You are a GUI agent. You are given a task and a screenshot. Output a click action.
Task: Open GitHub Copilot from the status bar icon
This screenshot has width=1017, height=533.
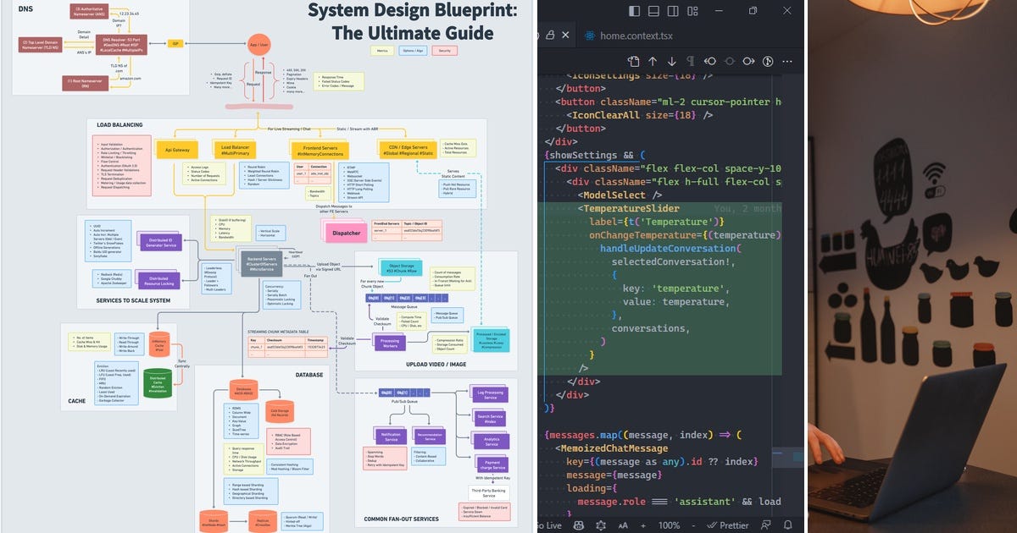579,525
